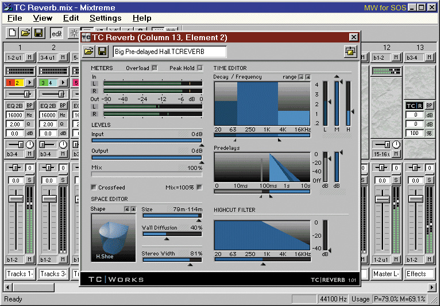
Task: Create a new mix from main toolbar
Action: pos(12,33)
